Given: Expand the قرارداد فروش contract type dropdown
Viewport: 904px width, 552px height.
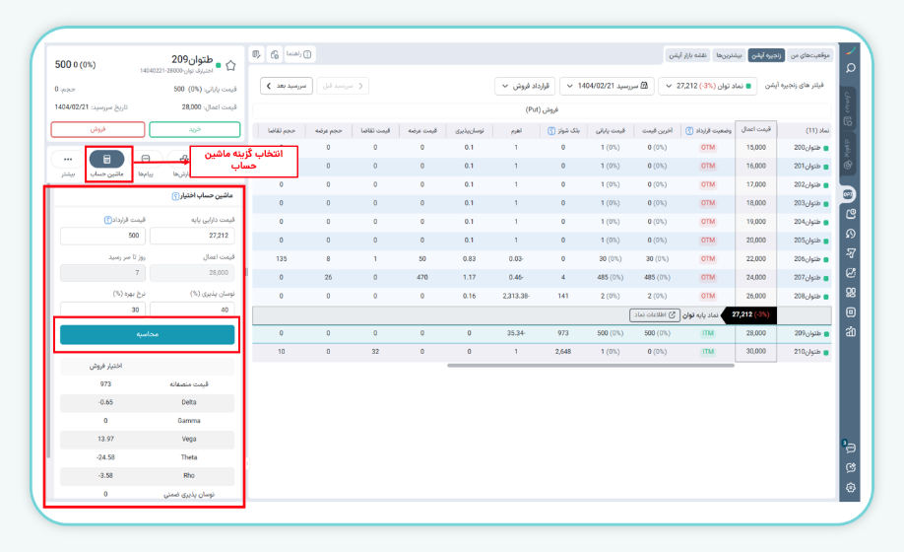Looking at the screenshot, I should (525, 86).
